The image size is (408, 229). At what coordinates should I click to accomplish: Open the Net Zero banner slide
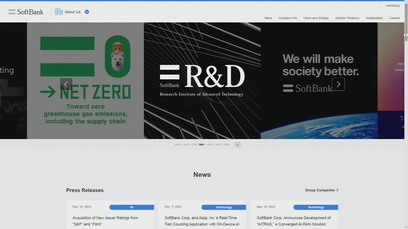tap(85, 81)
